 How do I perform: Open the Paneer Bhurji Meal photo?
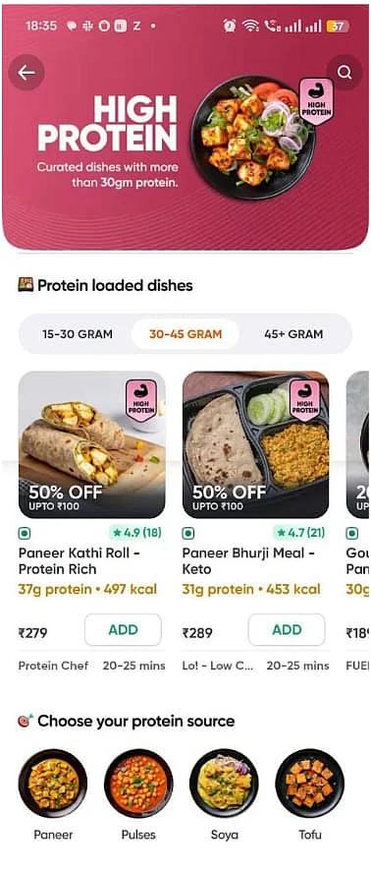(256, 444)
